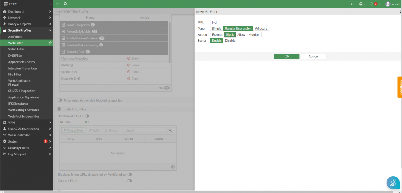Open the admin user avatar menu

(x=388, y=4)
